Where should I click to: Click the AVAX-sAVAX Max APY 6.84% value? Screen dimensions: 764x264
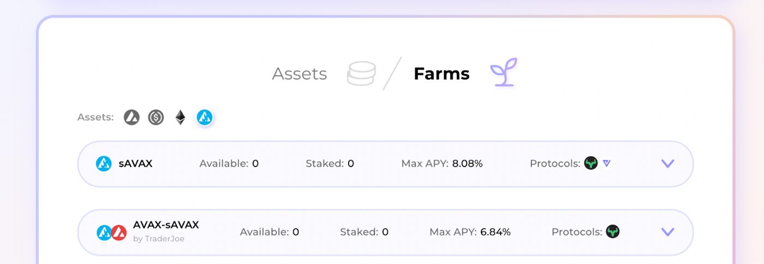click(496, 232)
